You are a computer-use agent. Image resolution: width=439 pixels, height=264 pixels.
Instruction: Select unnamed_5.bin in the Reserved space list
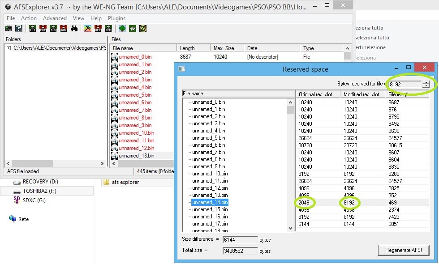click(209, 138)
